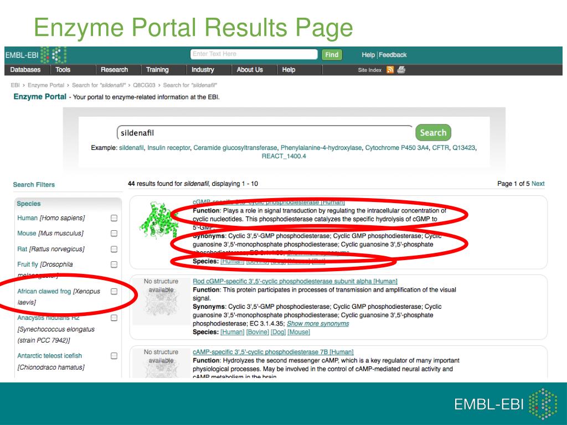Open the Feedback link
The height and width of the screenshot is (425, 567).
click(393, 55)
